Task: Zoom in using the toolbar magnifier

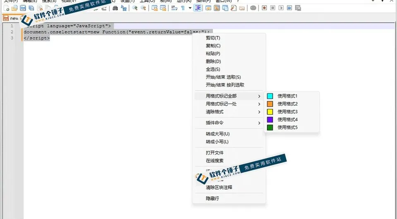Action: point(135,8)
